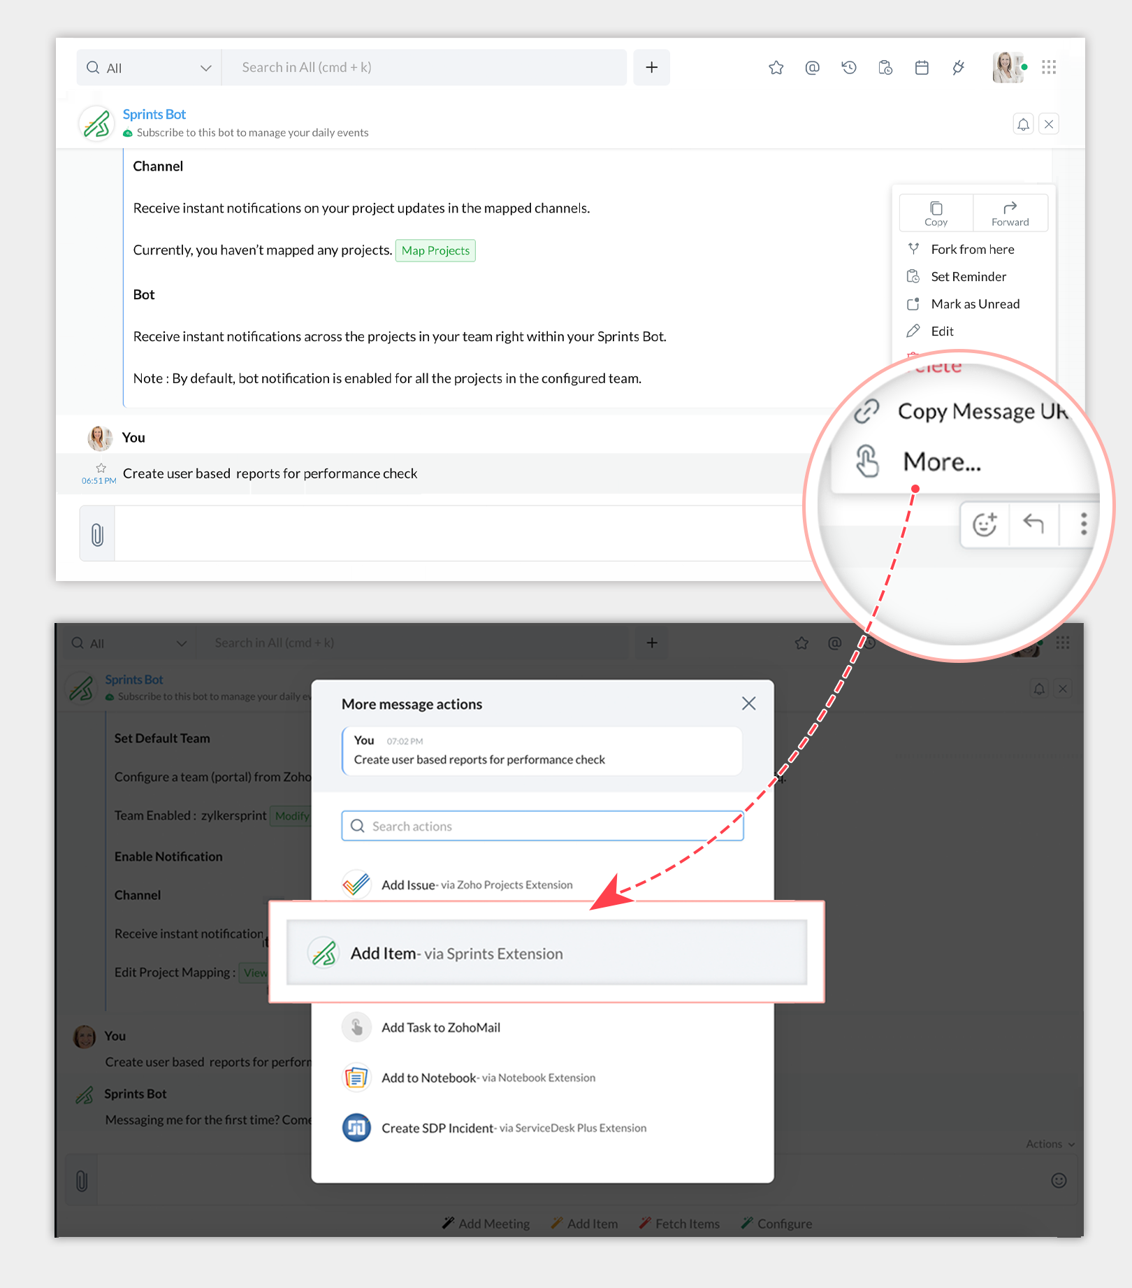Select Add Item via Sprints Extension

point(546,953)
